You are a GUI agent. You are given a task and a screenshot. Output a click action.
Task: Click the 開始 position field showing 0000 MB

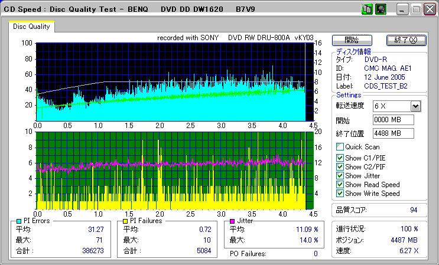coord(394,120)
